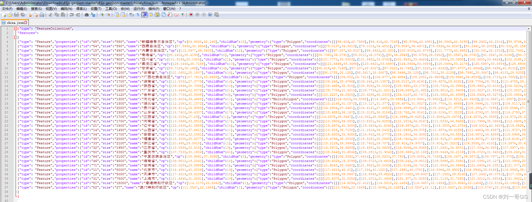The width and height of the screenshot is (532, 202).
Task: Open the 插件(P) menu
Action: point(154,9)
